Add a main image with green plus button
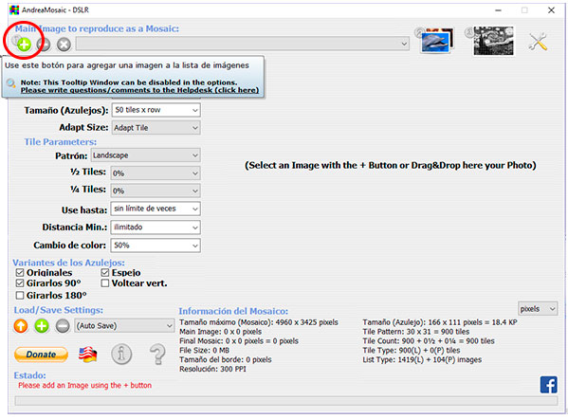 click(25, 45)
